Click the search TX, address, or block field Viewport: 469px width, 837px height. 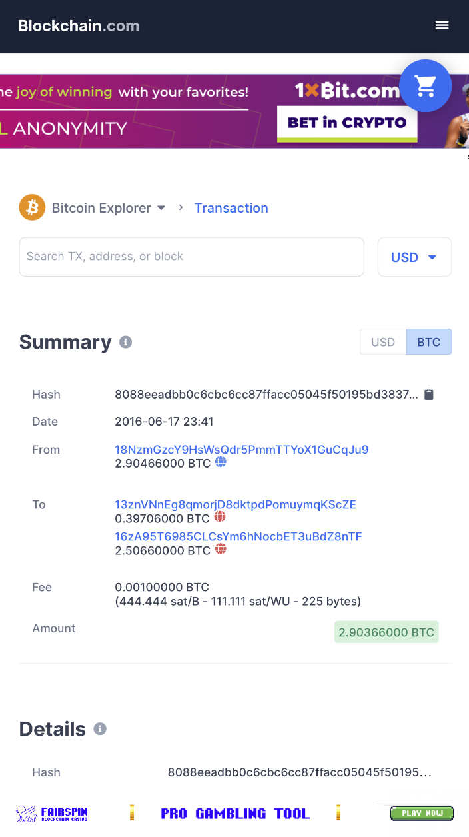click(x=191, y=257)
